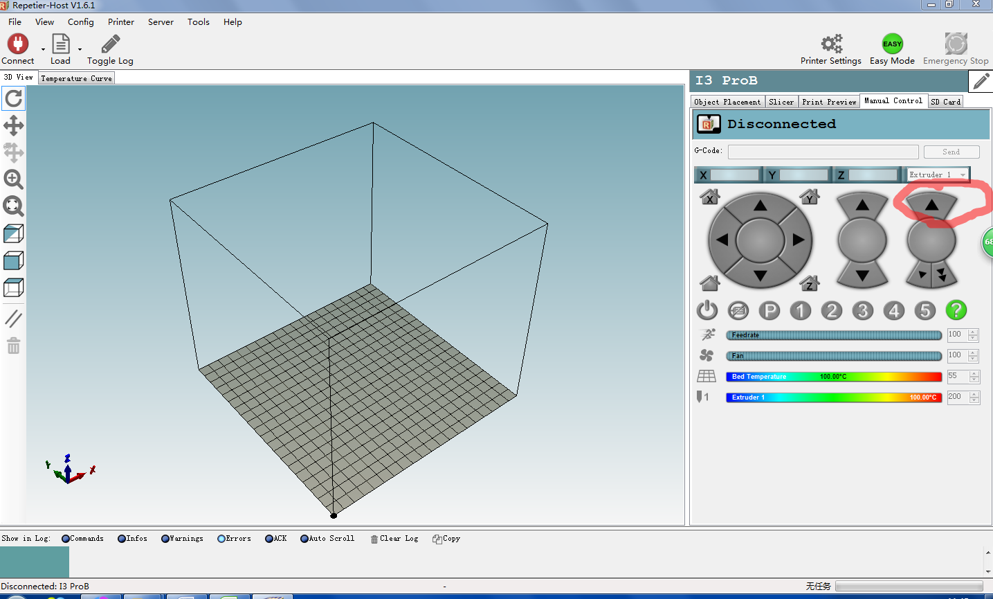Hit the Emergency Stop icon

coord(956,44)
